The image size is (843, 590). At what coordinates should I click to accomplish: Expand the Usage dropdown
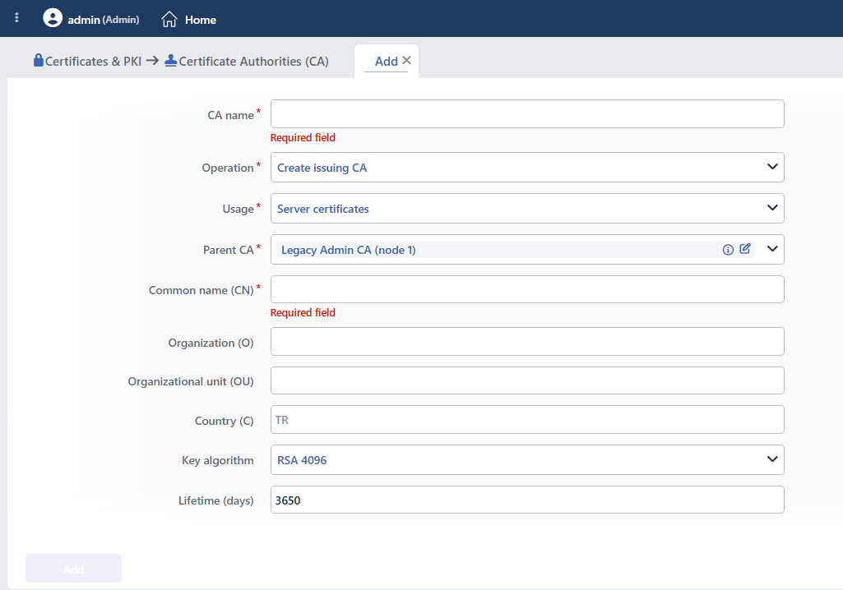[x=772, y=207]
